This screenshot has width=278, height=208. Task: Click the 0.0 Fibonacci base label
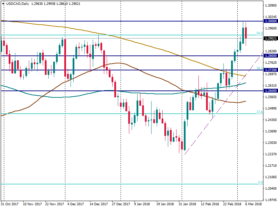coord(260,182)
